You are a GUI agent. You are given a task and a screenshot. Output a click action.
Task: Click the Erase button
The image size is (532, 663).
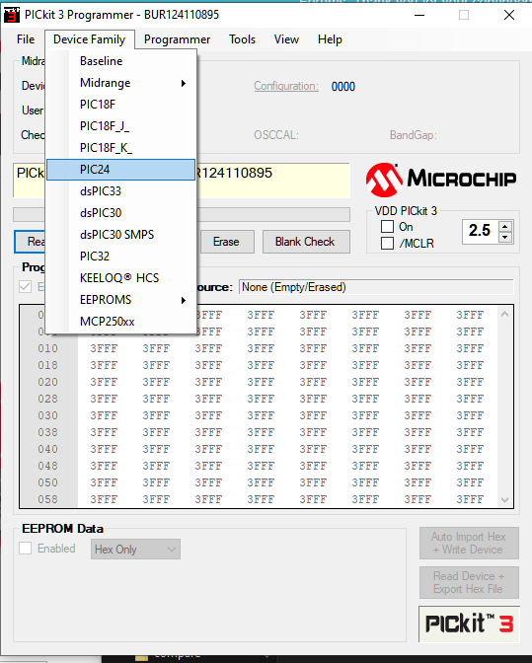pos(227,242)
